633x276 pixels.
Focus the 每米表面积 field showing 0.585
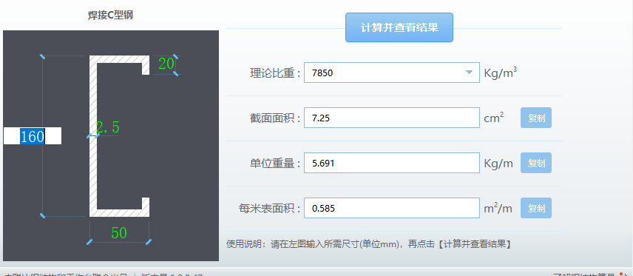click(392, 208)
